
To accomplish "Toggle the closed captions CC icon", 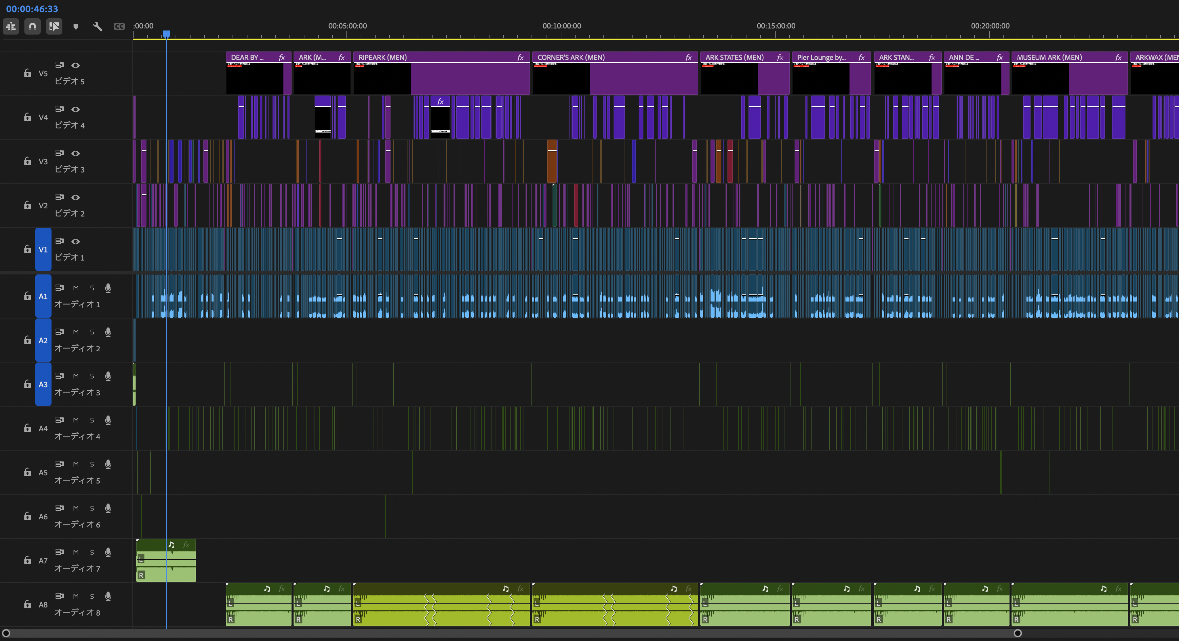I will click(x=119, y=26).
